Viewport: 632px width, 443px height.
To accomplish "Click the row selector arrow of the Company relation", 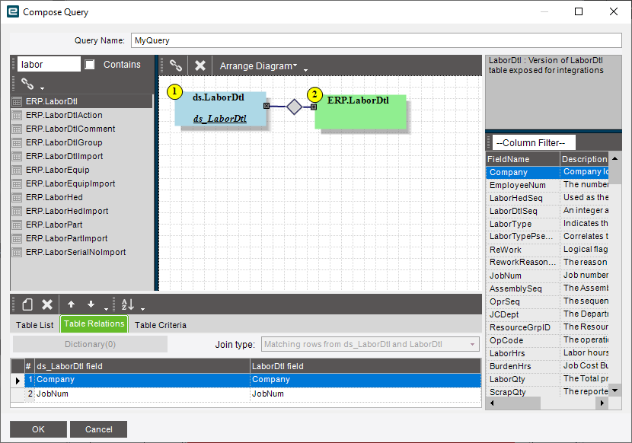I will (18, 380).
